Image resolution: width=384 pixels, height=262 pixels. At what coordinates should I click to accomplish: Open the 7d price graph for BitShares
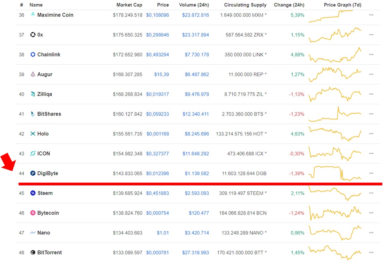coord(335,114)
